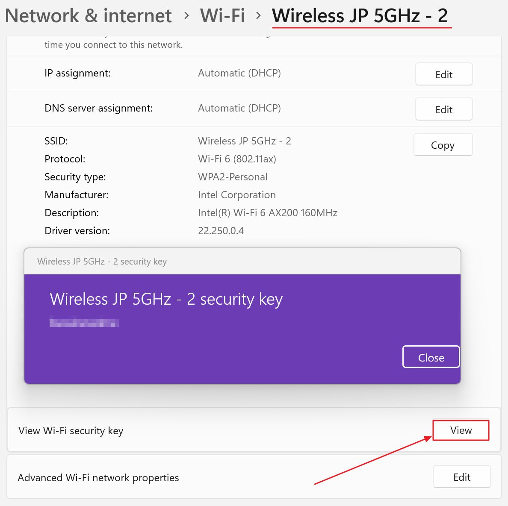Viewport: 508px width, 506px height.
Task: Edit Advanced Wi-Fi network properties
Action: 461,477
